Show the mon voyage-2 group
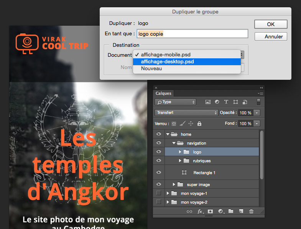This screenshot has height=229, width=301. click(x=159, y=202)
